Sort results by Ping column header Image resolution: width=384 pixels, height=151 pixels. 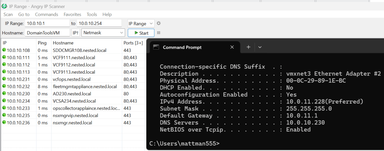pos(42,43)
